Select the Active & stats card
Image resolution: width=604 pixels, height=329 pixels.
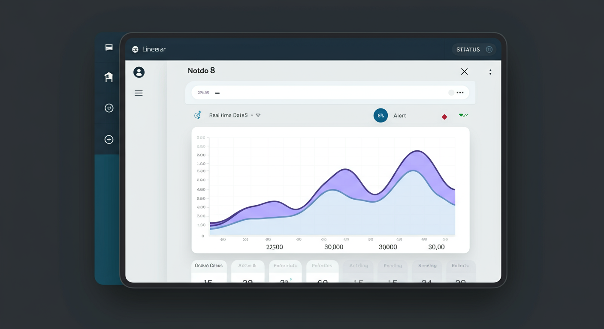click(x=248, y=271)
